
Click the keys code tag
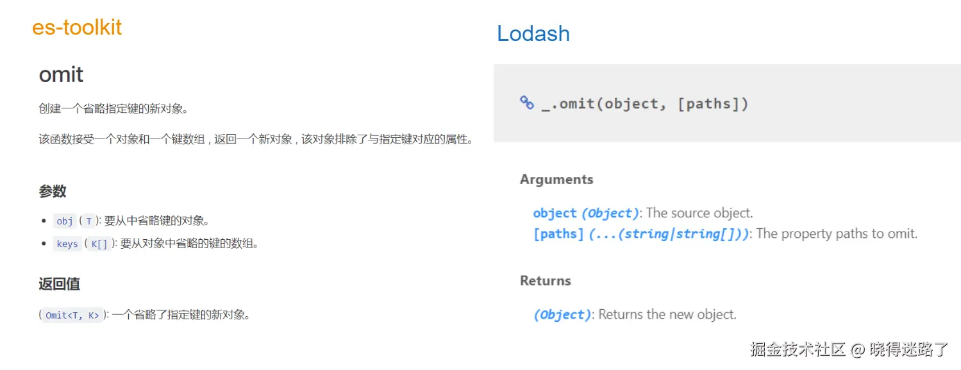(x=67, y=244)
